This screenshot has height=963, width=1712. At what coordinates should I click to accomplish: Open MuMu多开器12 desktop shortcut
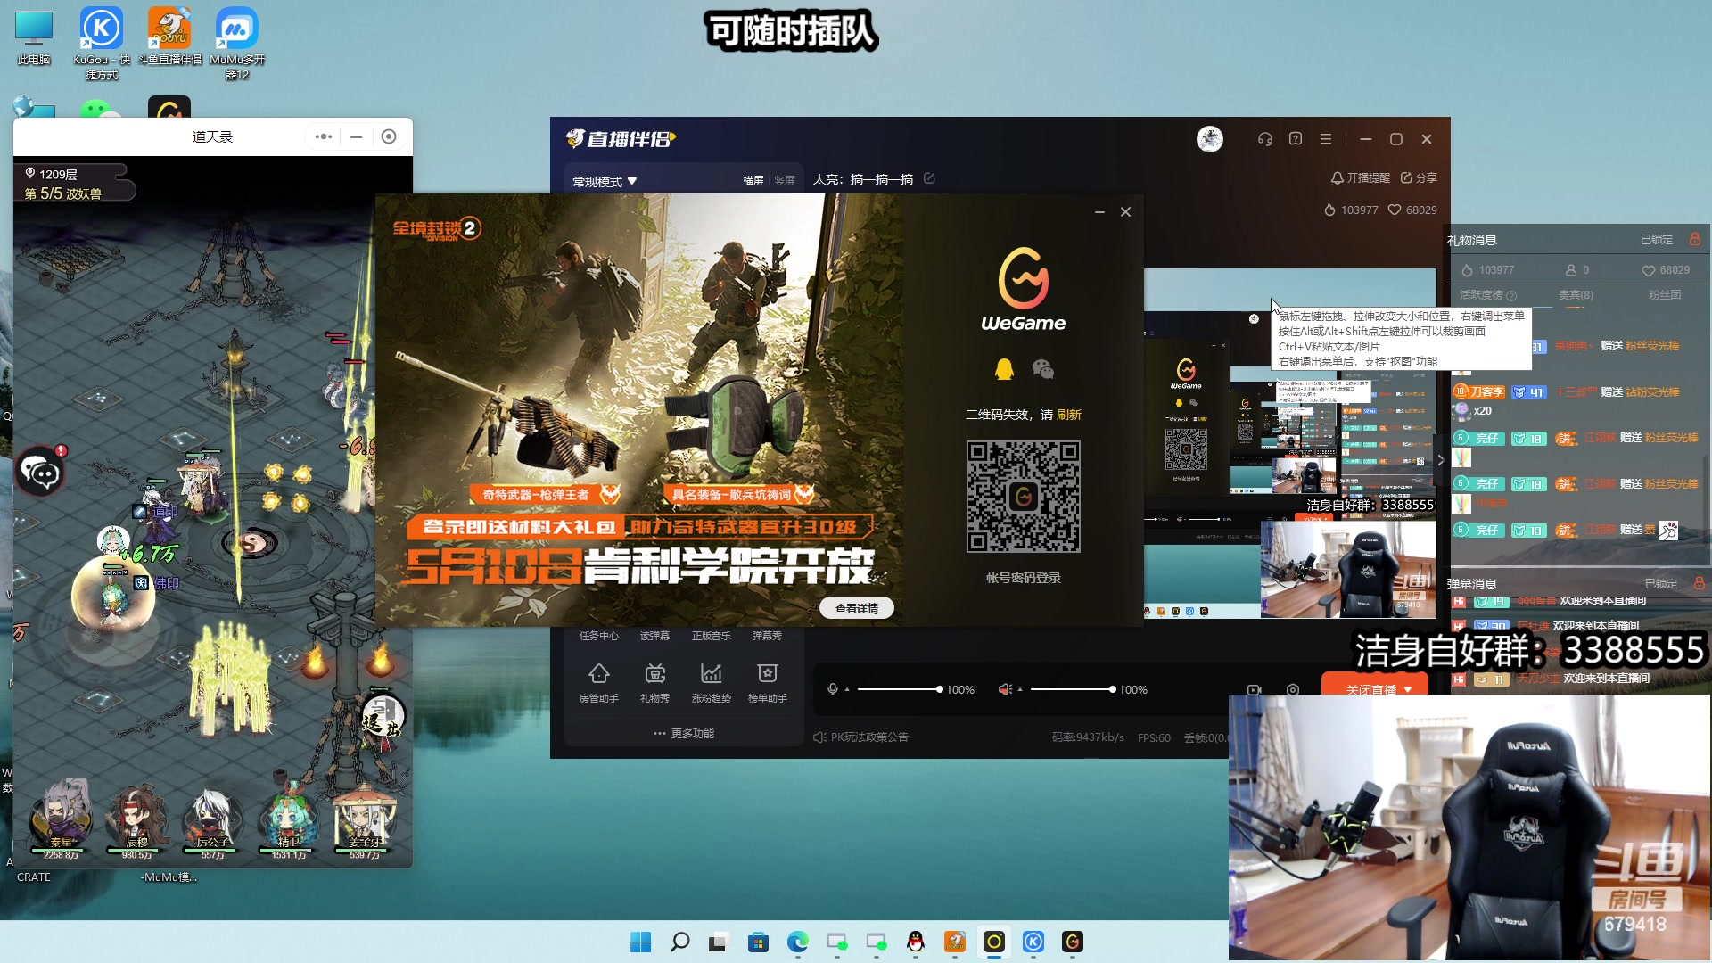pyautogui.click(x=237, y=43)
